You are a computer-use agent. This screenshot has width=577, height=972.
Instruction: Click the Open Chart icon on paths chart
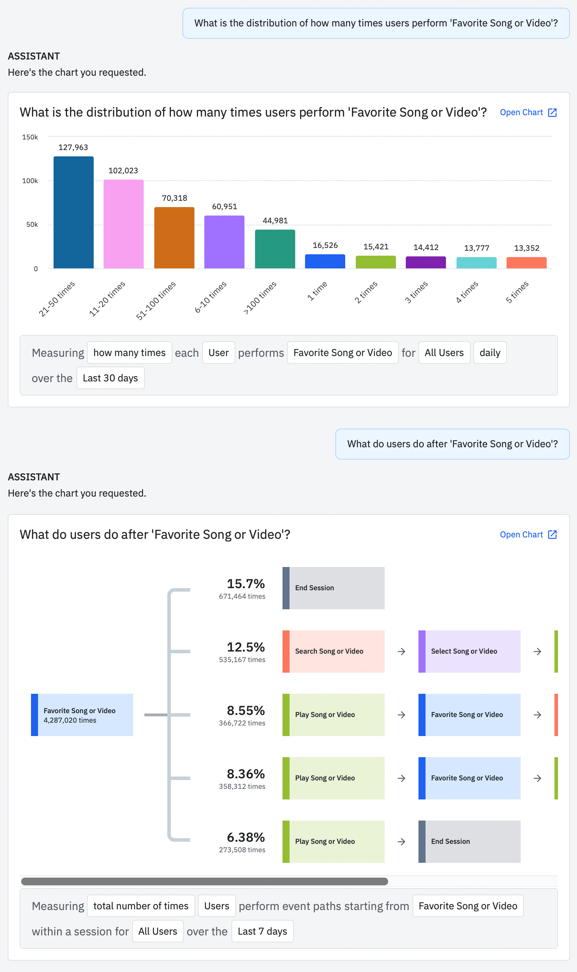coord(552,535)
